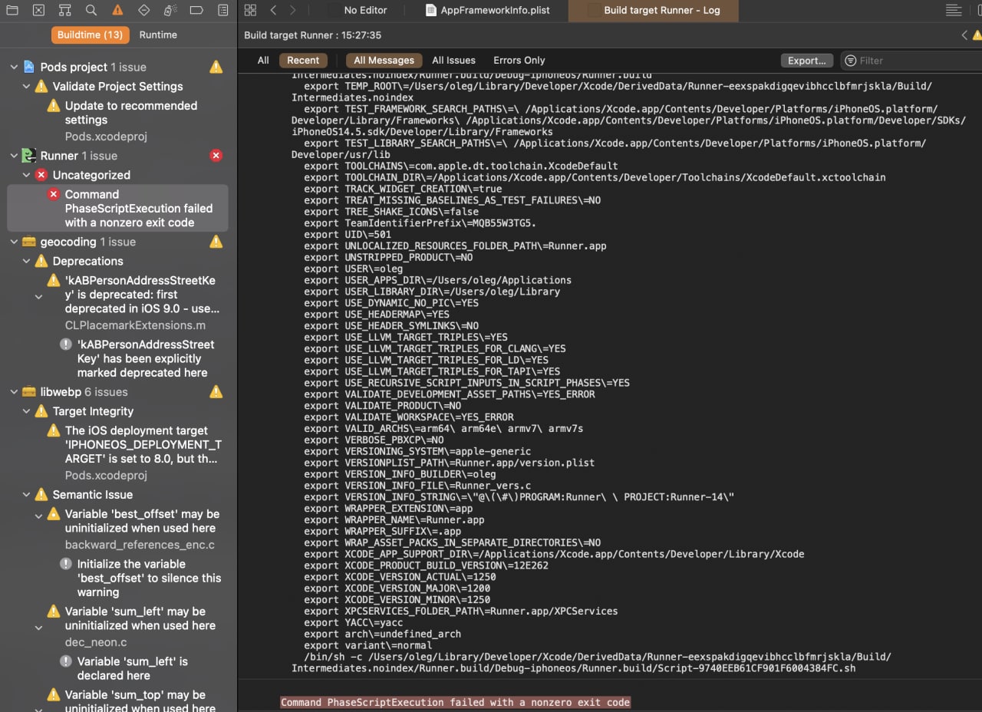Select All Issues filter

tap(453, 60)
